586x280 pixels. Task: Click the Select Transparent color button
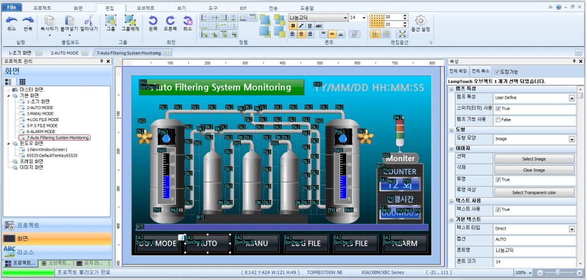click(533, 193)
